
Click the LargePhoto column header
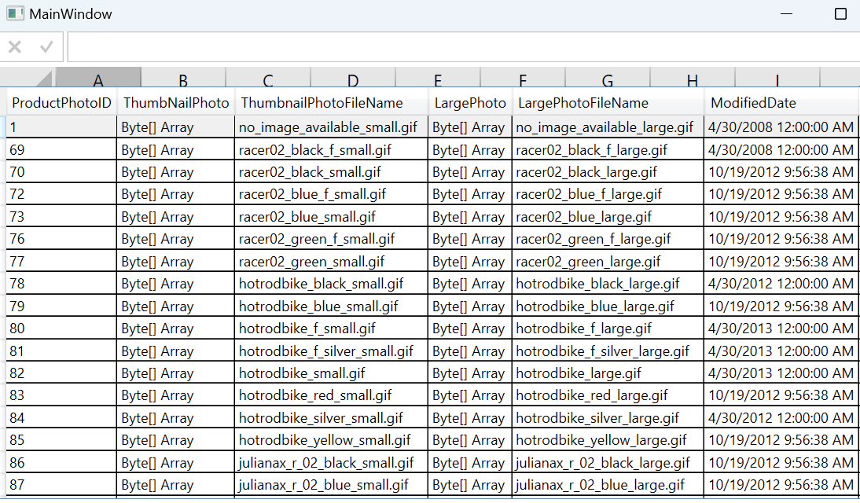(470, 103)
